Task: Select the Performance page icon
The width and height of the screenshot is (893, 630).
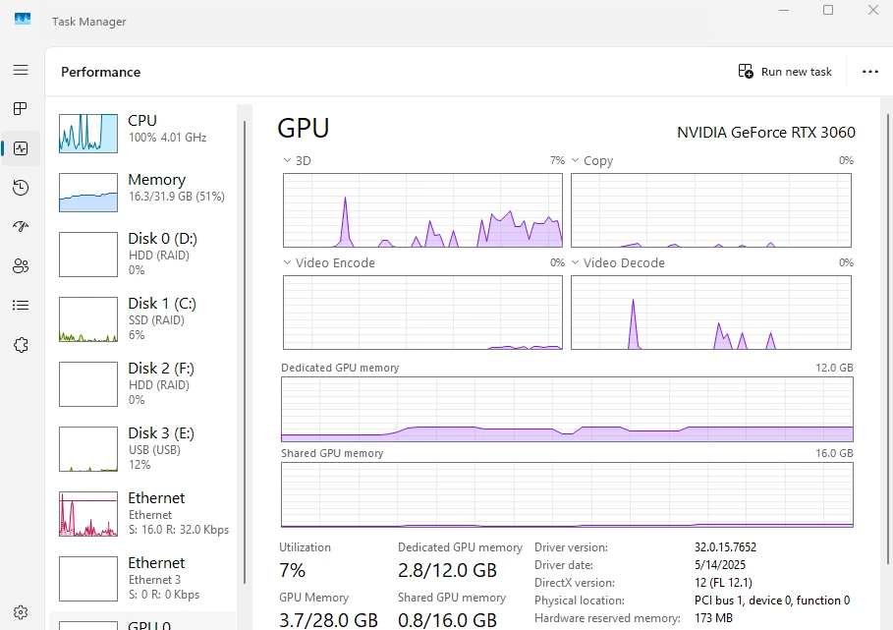Action: [21, 148]
